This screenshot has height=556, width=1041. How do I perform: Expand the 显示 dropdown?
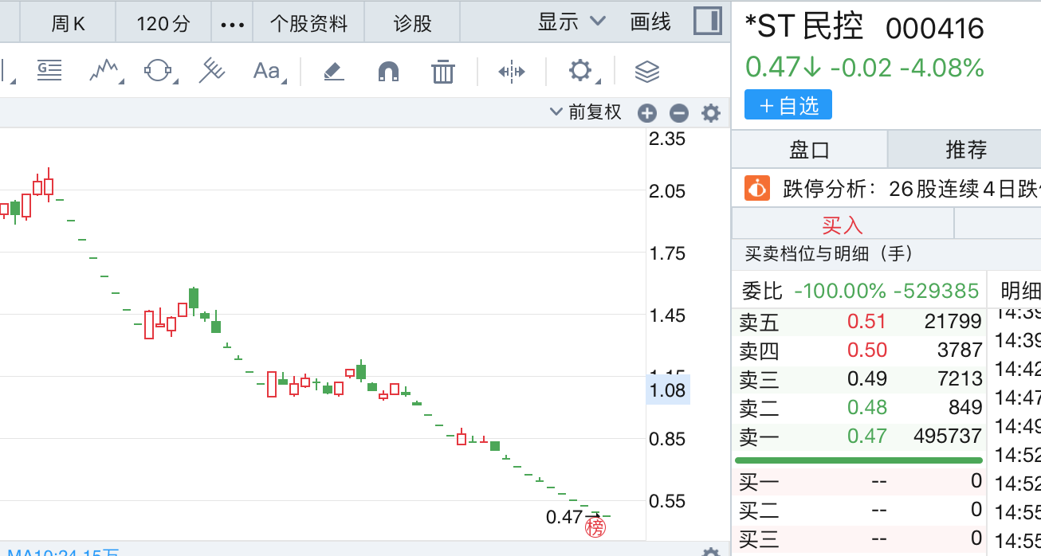(x=572, y=22)
